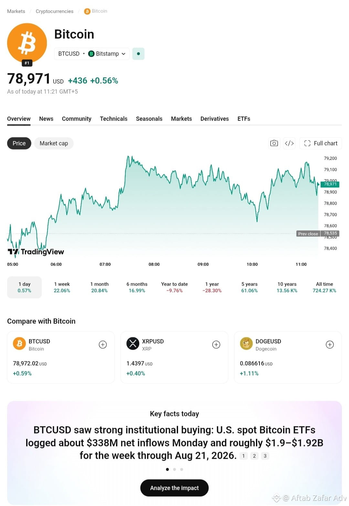Select the 1 week time range
This screenshot has height=506, width=349.
(62, 287)
